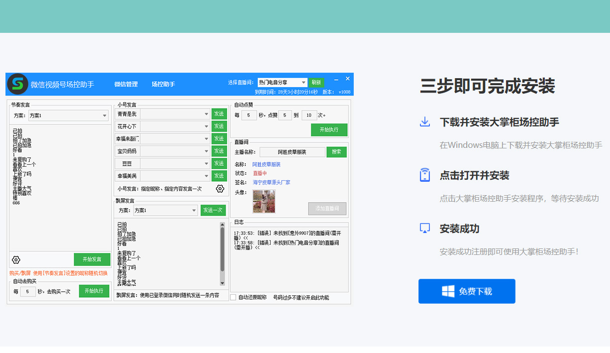Open settings gear in 节奏发言 panel
The image size is (610, 353).
point(16,260)
